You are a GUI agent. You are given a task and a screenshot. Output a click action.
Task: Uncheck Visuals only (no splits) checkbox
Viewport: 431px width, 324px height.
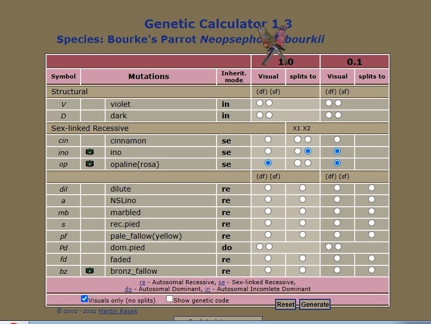pyautogui.click(x=85, y=299)
